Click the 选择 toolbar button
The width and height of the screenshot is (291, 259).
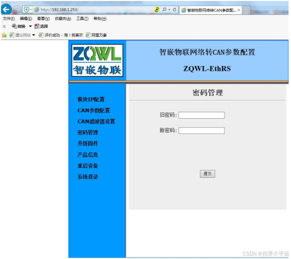coord(41,26)
